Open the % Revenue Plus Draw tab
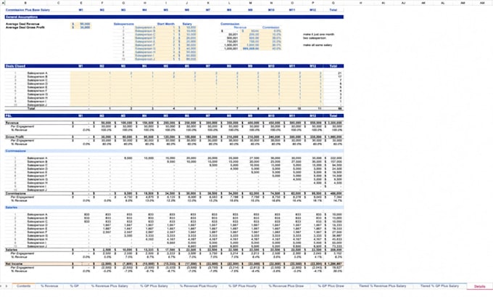 [286, 286]
